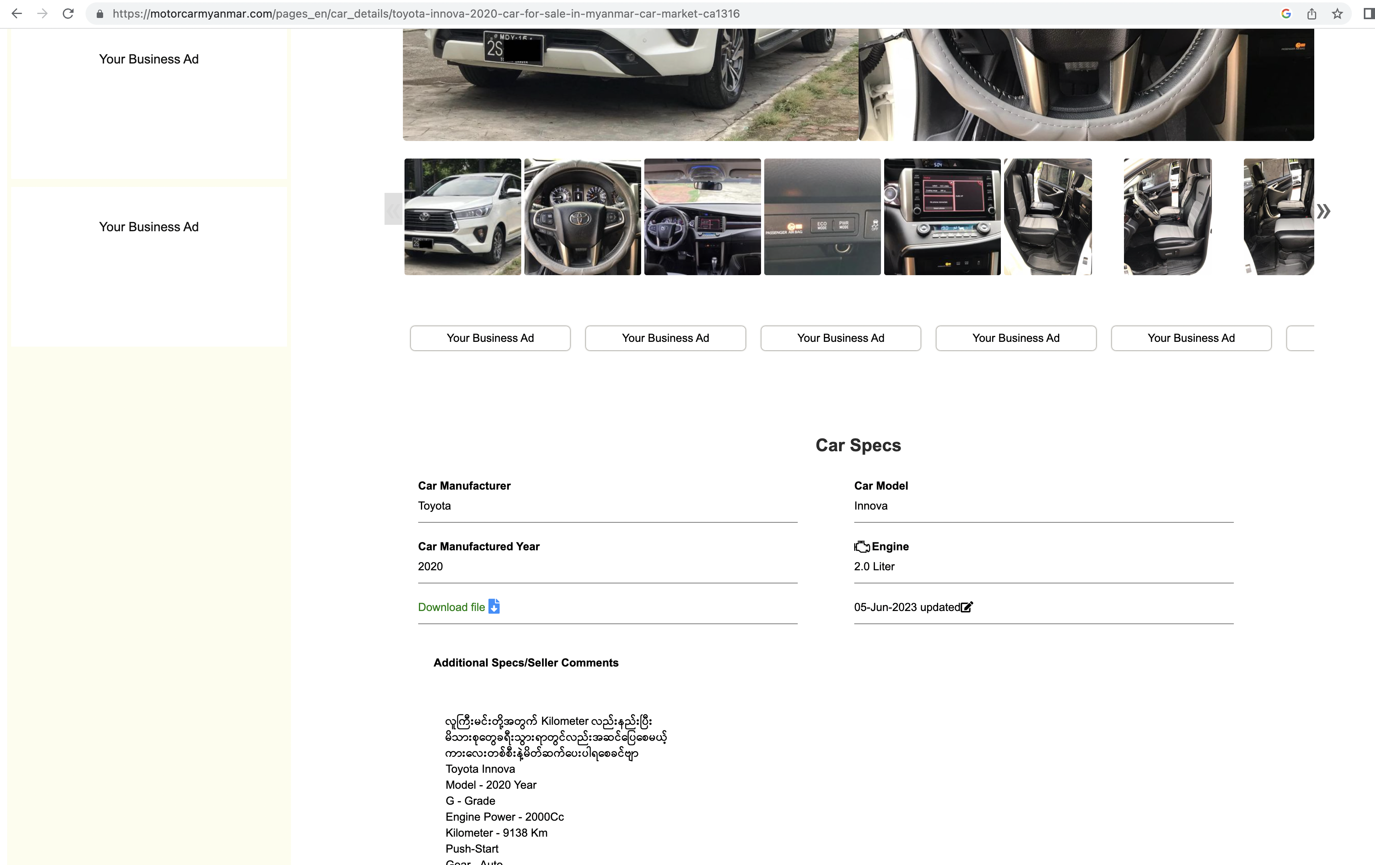Click the Additional Specs/Seller Comments heading
1375x865 pixels.
click(526, 663)
